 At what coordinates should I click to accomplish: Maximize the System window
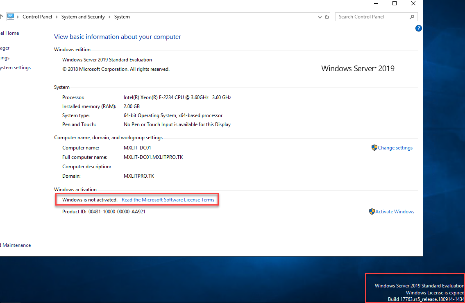(x=395, y=4)
